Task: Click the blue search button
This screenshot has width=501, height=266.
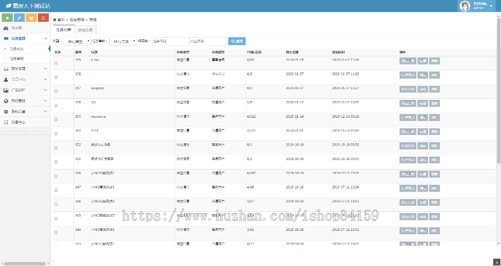Action: [237, 41]
